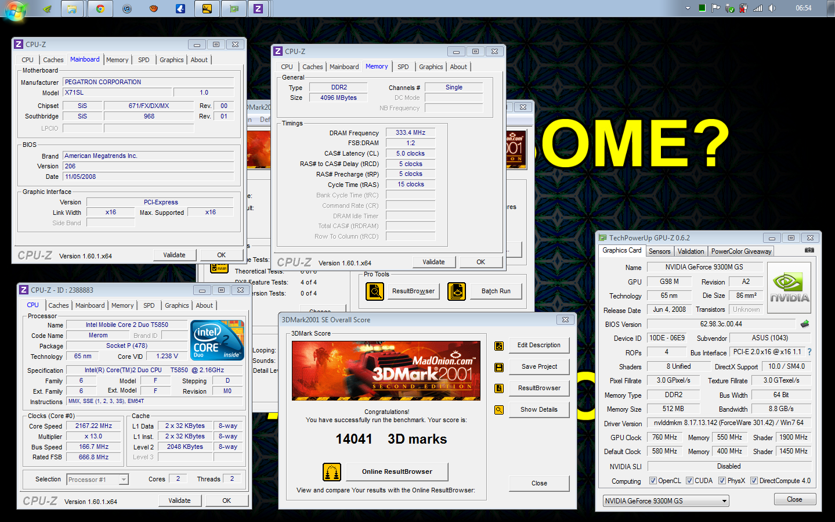Viewport: 835px width, 522px height.
Task: Click the Online ResultBrowser button
Action: tap(397, 471)
